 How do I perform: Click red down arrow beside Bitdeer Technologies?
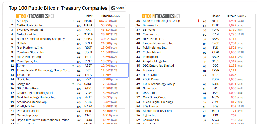(198, 21)
